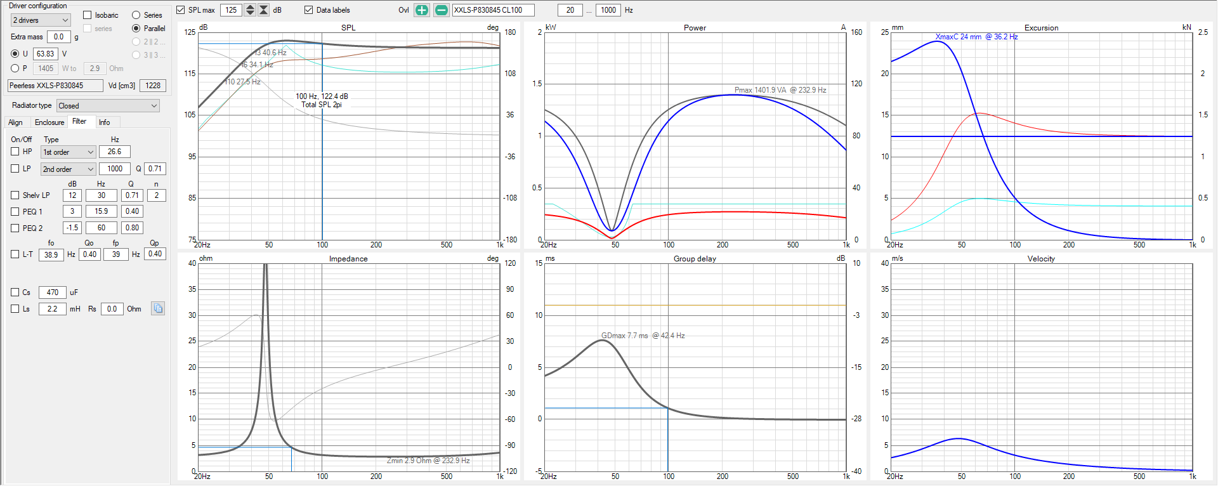Open Radiator type Closed dropdown
The width and height of the screenshot is (1218, 486).
(108, 106)
